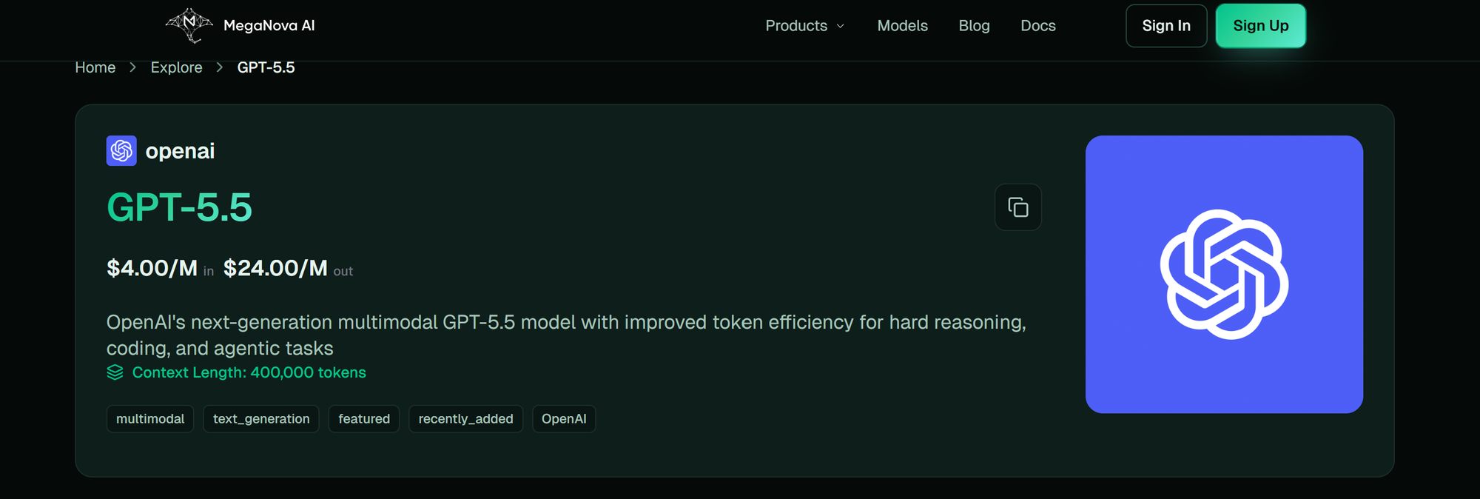Image resolution: width=1480 pixels, height=499 pixels.
Task: Click the MegaNova AI brand name
Action: coord(269,26)
